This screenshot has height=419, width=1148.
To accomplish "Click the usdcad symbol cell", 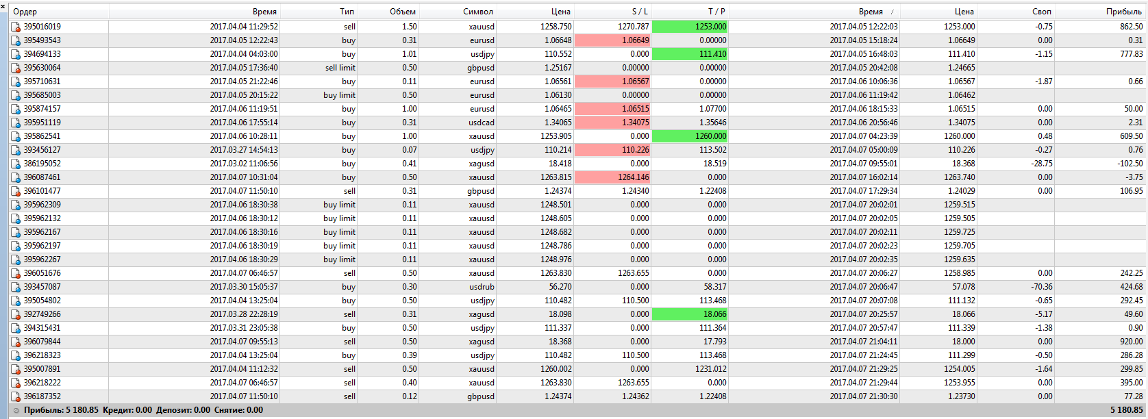I will (x=482, y=123).
